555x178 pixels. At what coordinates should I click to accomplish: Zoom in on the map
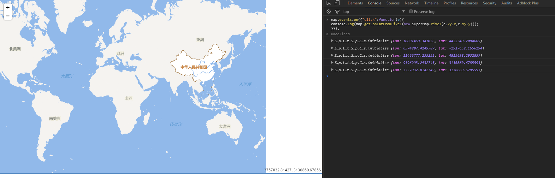pyautogui.click(x=8, y=8)
